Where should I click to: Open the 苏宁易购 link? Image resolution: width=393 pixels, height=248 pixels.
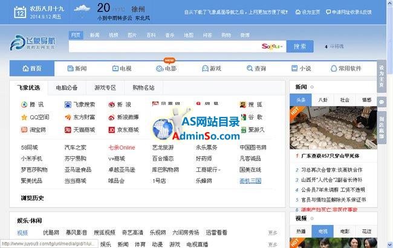click(76, 159)
